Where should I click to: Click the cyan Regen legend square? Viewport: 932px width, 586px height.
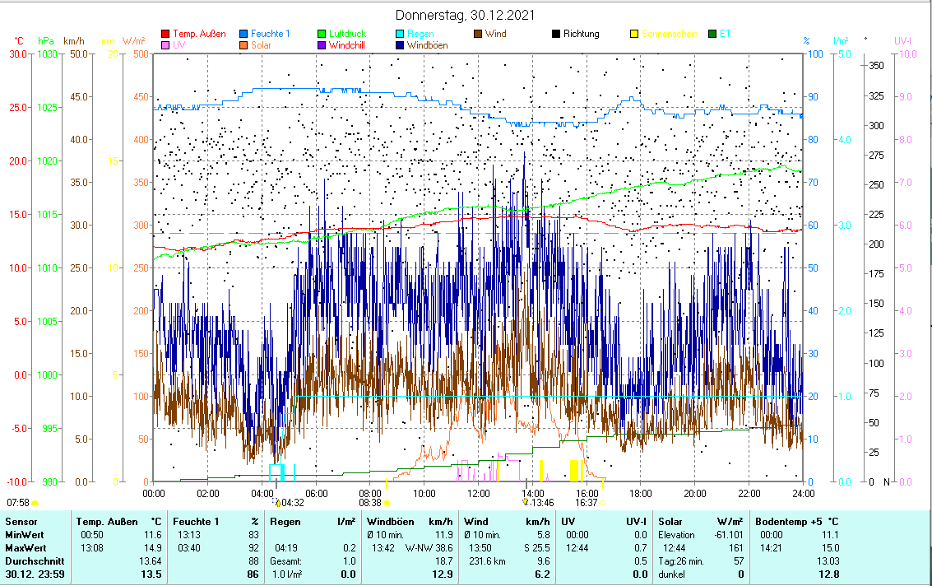(x=401, y=35)
